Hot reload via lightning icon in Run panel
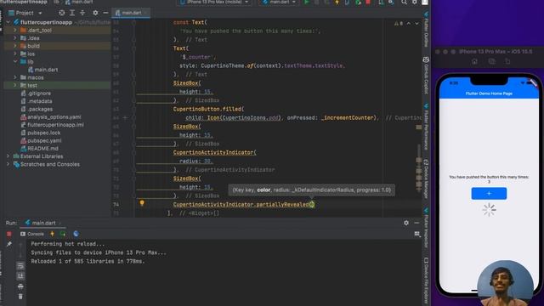544x306 pixels. coord(52,234)
